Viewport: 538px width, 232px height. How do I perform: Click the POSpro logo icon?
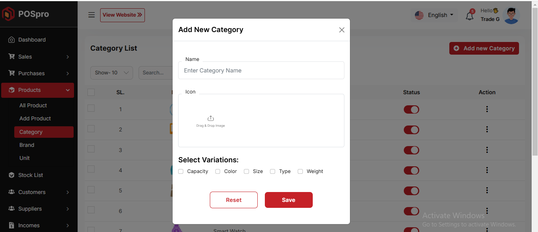pyautogui.click(x=8, y=14)
